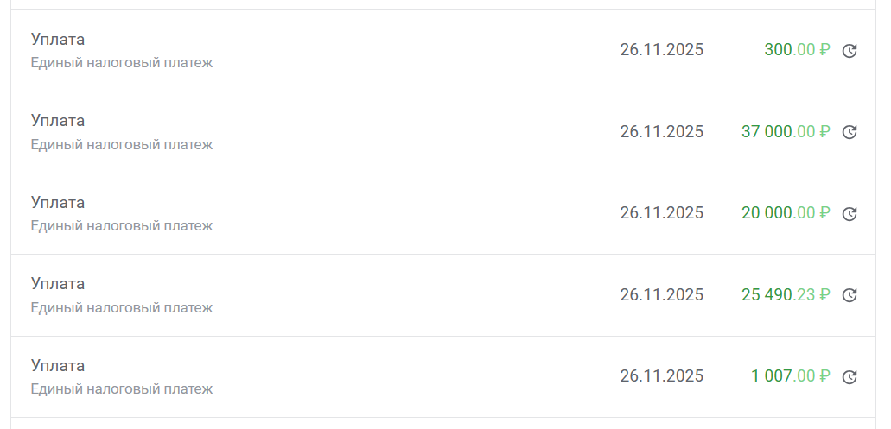
Task: Click history icon next to 300.00 ₽ payment
Action: pyautogui.click(x=850, y=51)
